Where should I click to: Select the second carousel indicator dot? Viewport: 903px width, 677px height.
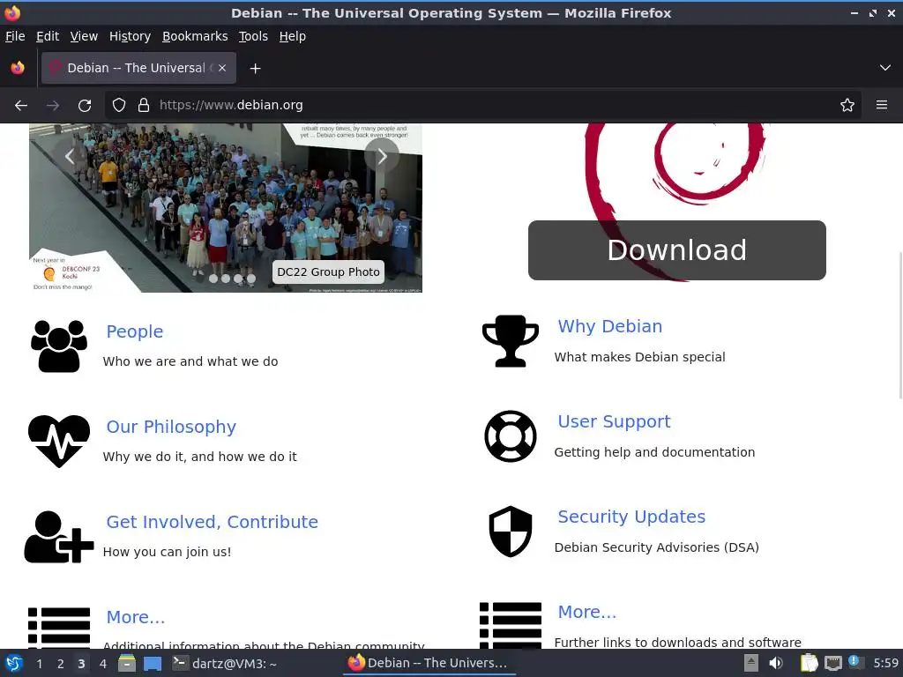(x=226, y=279)
